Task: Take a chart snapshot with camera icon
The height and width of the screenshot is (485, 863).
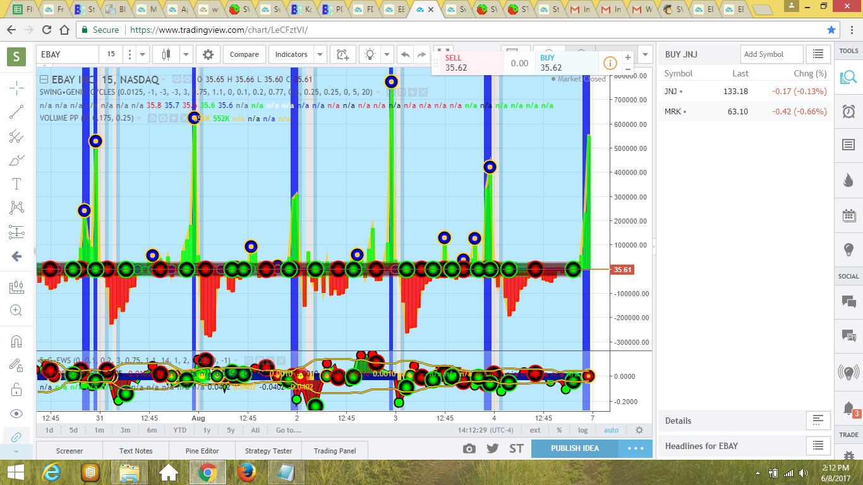Action: (469, 448)
